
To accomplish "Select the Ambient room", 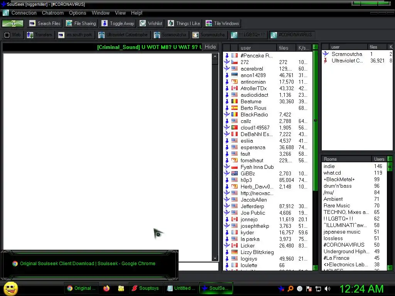I will (x=354, y=199).
